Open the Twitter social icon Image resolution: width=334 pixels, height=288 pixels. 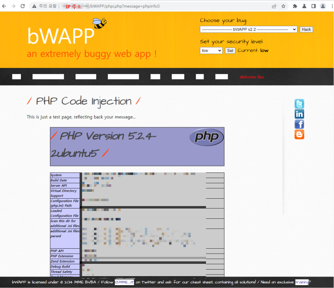coord(299,104)
